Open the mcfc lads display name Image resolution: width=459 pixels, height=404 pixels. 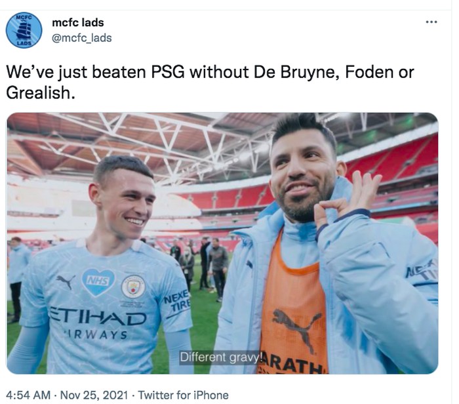(78, 22)
